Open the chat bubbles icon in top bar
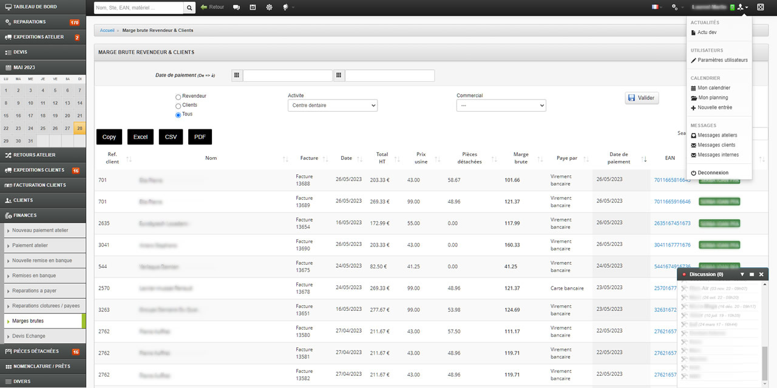The image size is (777, 388). click(x=236, y=7)
